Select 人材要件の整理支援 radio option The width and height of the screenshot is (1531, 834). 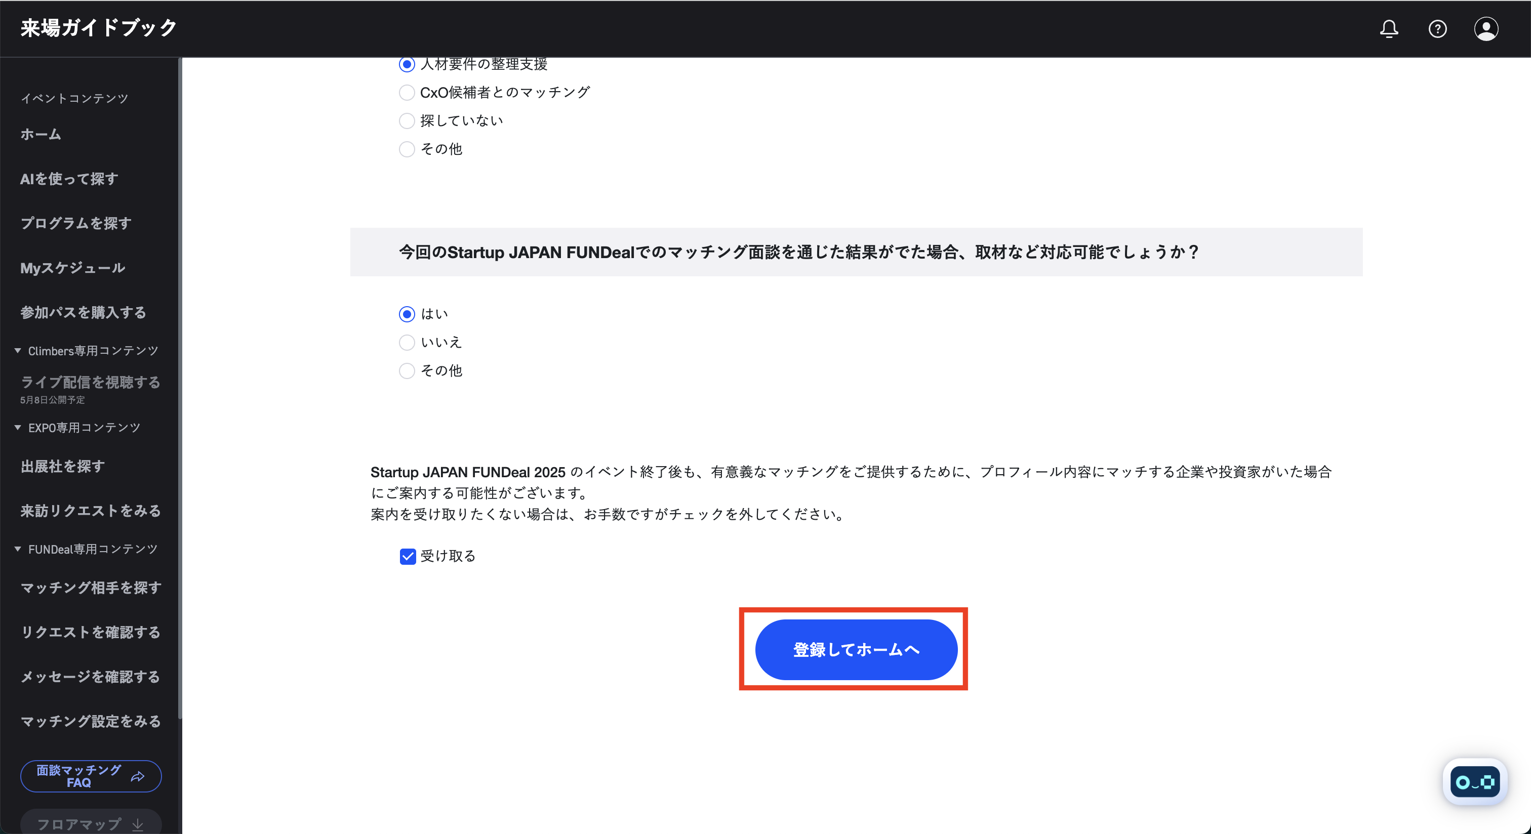[x=407, y=64]
